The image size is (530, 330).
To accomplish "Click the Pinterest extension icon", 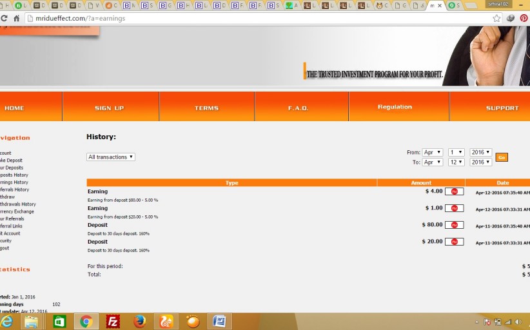I will [x=524, y=18].
